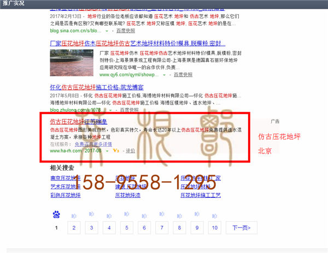The width and height of the screenshot is (328, 253).
Task: Click the www.ha-rh.com green URL
Action: (x=66, y=150)
